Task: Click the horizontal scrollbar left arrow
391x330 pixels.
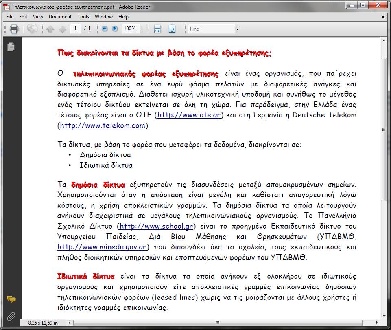Action: 69,323
